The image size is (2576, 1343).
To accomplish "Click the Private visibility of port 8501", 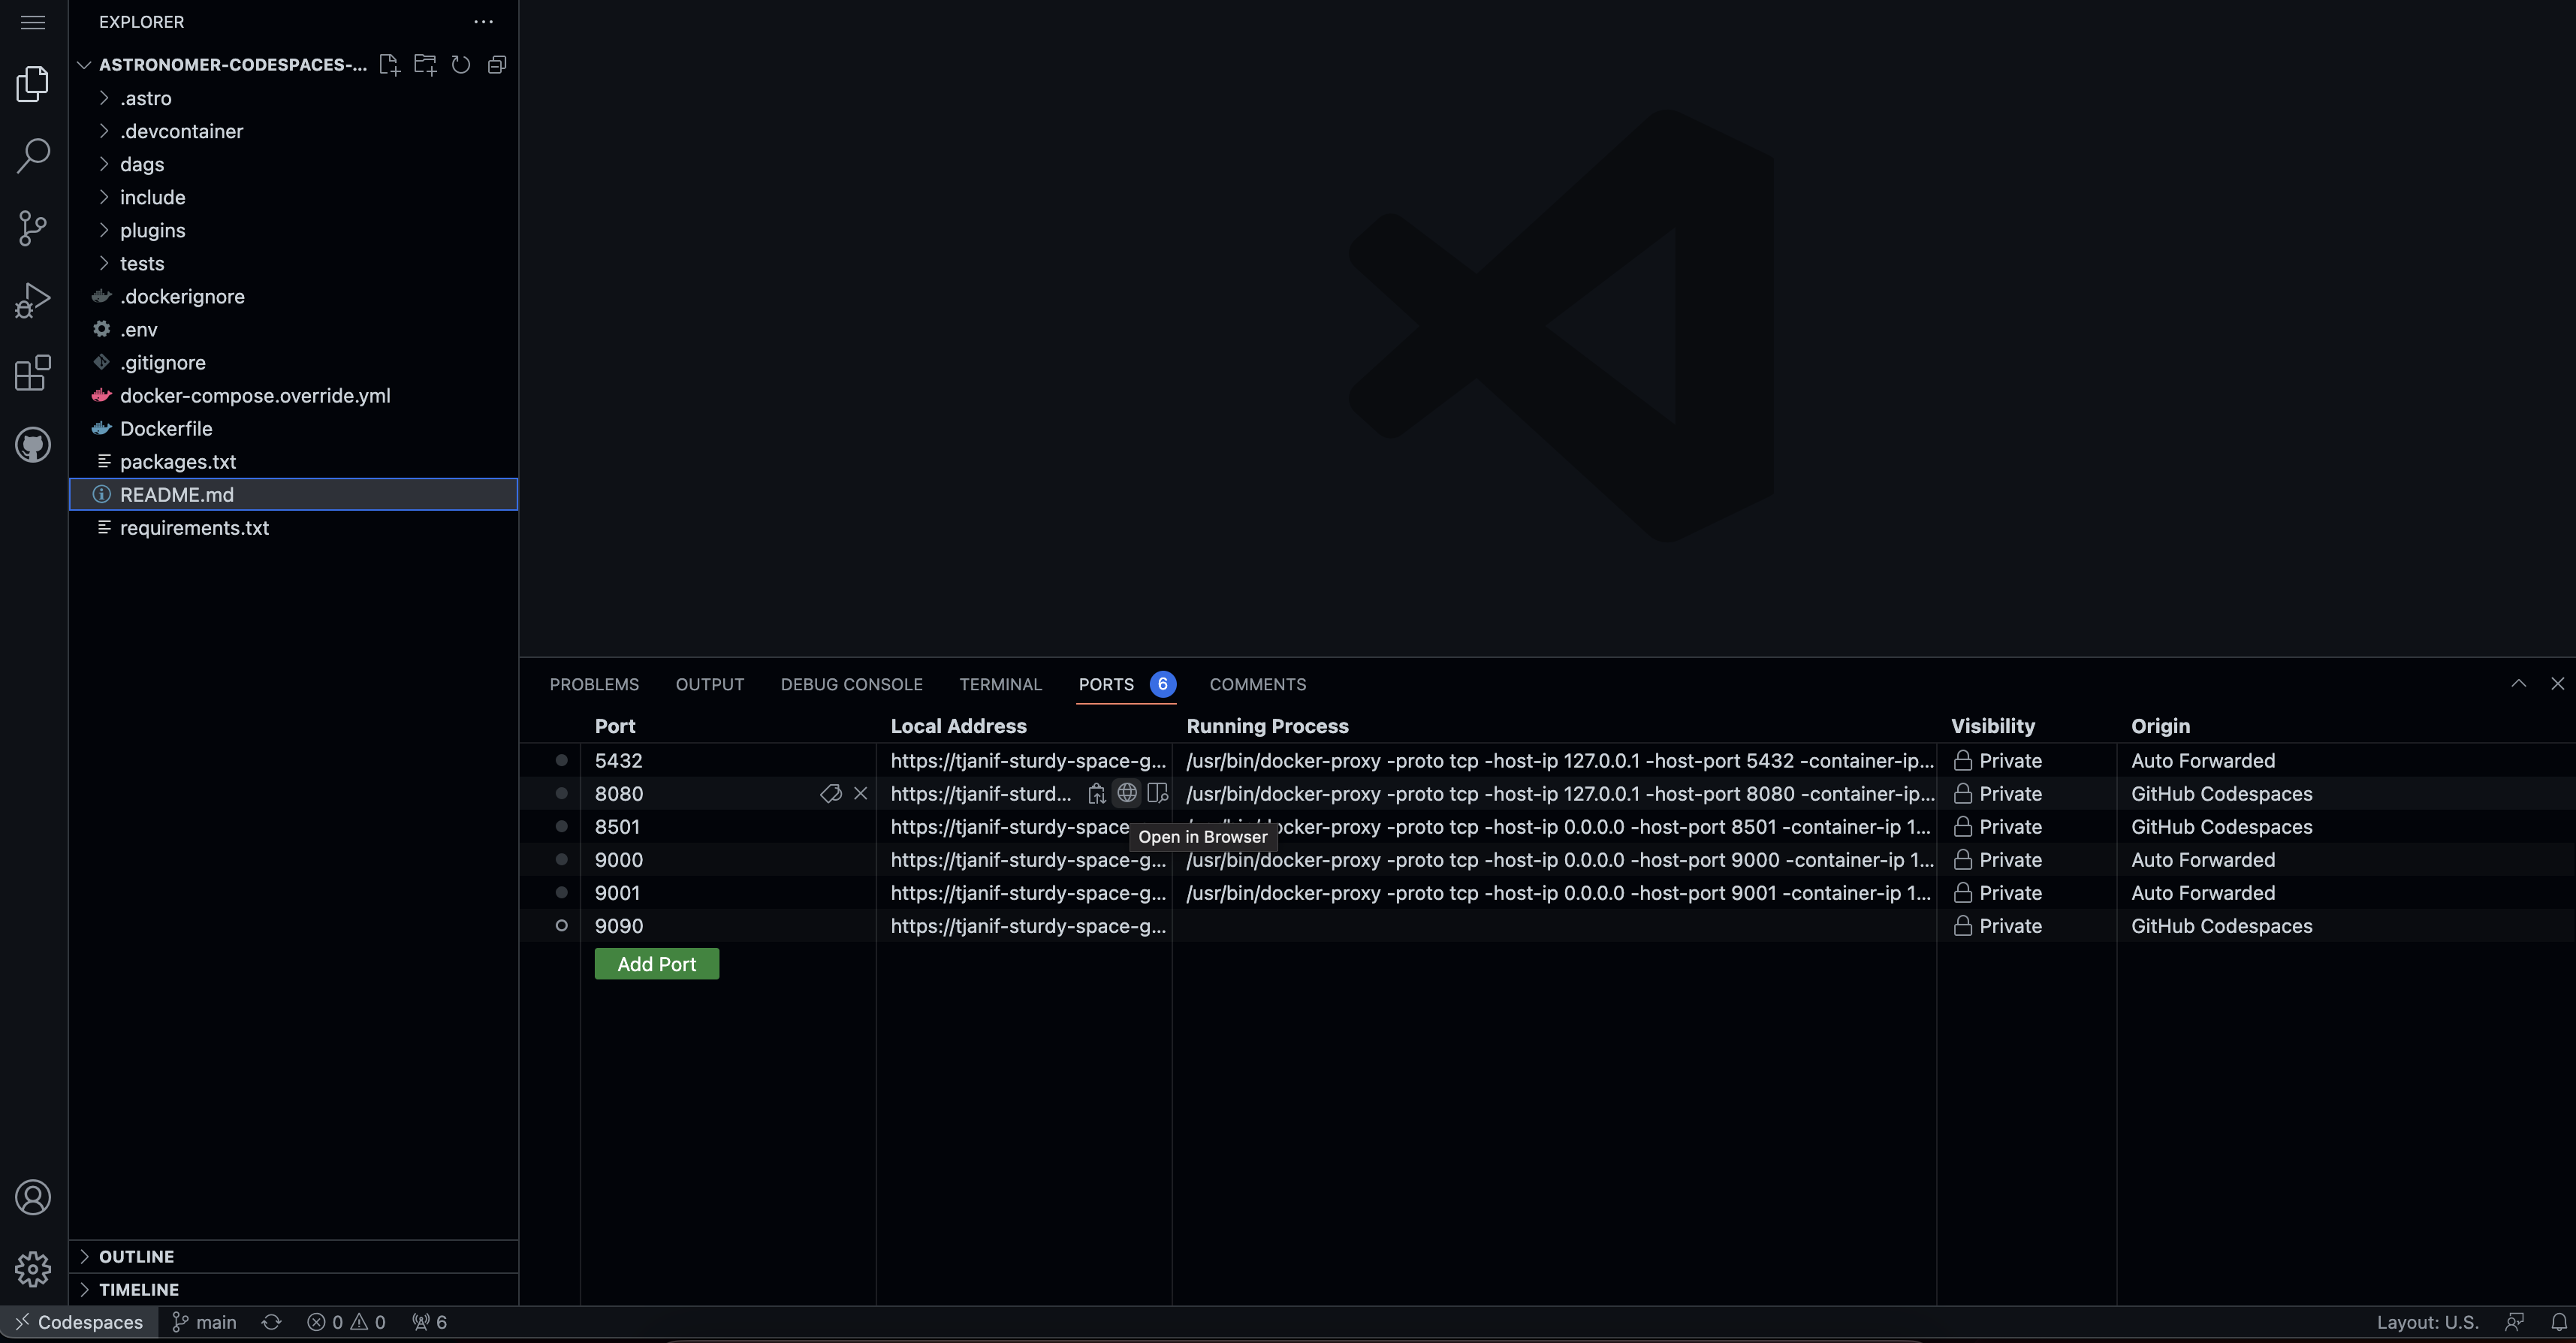I will 2010,827.
